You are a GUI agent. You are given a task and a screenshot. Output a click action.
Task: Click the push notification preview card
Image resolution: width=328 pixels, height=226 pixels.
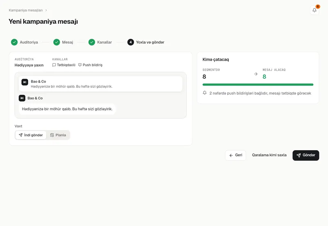tap(100, 84)
